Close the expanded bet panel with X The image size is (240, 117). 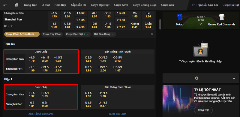coord(152,34)
